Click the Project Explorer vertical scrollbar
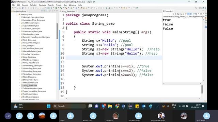 click(x=57, y=31)
